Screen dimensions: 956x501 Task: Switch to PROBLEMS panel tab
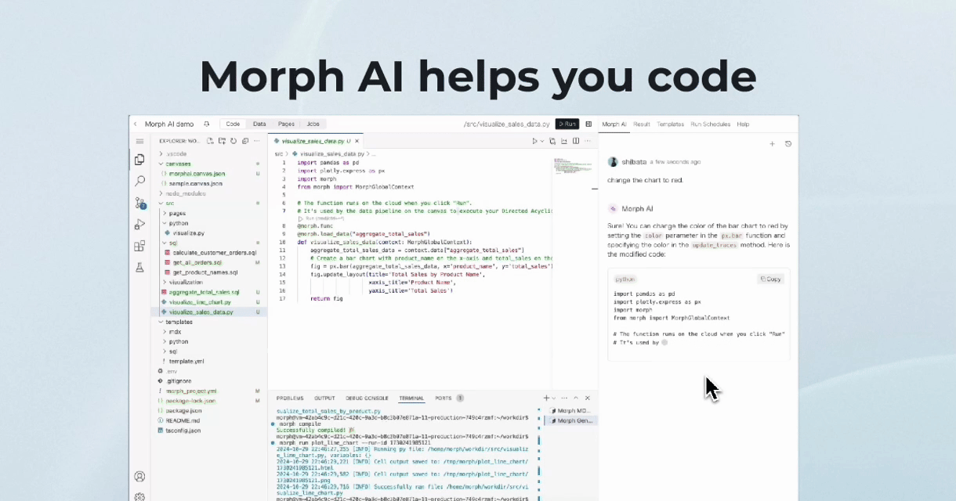click(289, 398)
